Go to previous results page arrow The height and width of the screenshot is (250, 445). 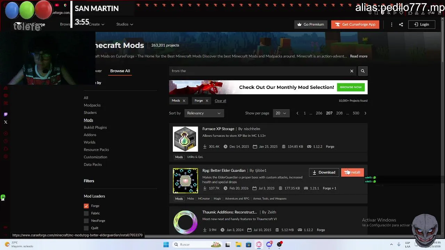[297, 113]
